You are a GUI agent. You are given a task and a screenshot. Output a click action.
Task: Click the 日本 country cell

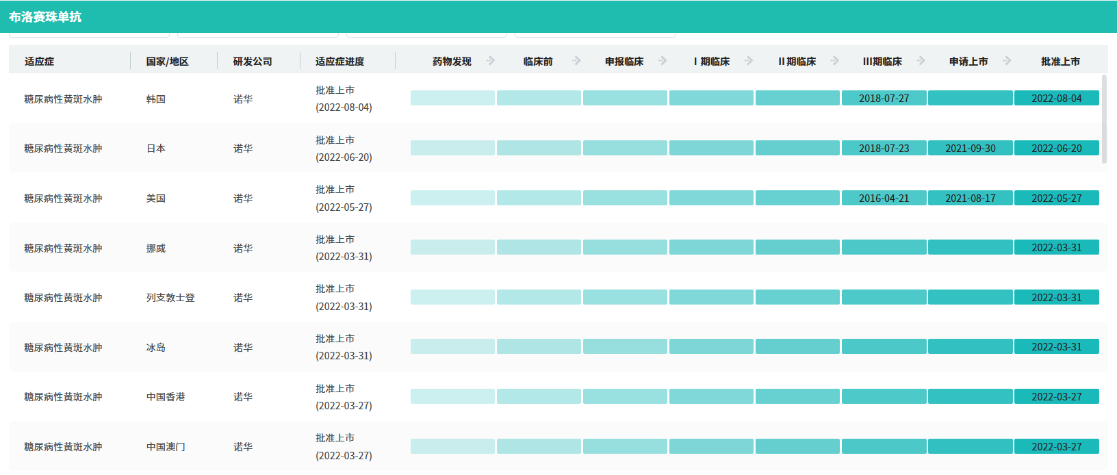click(156, 149)
